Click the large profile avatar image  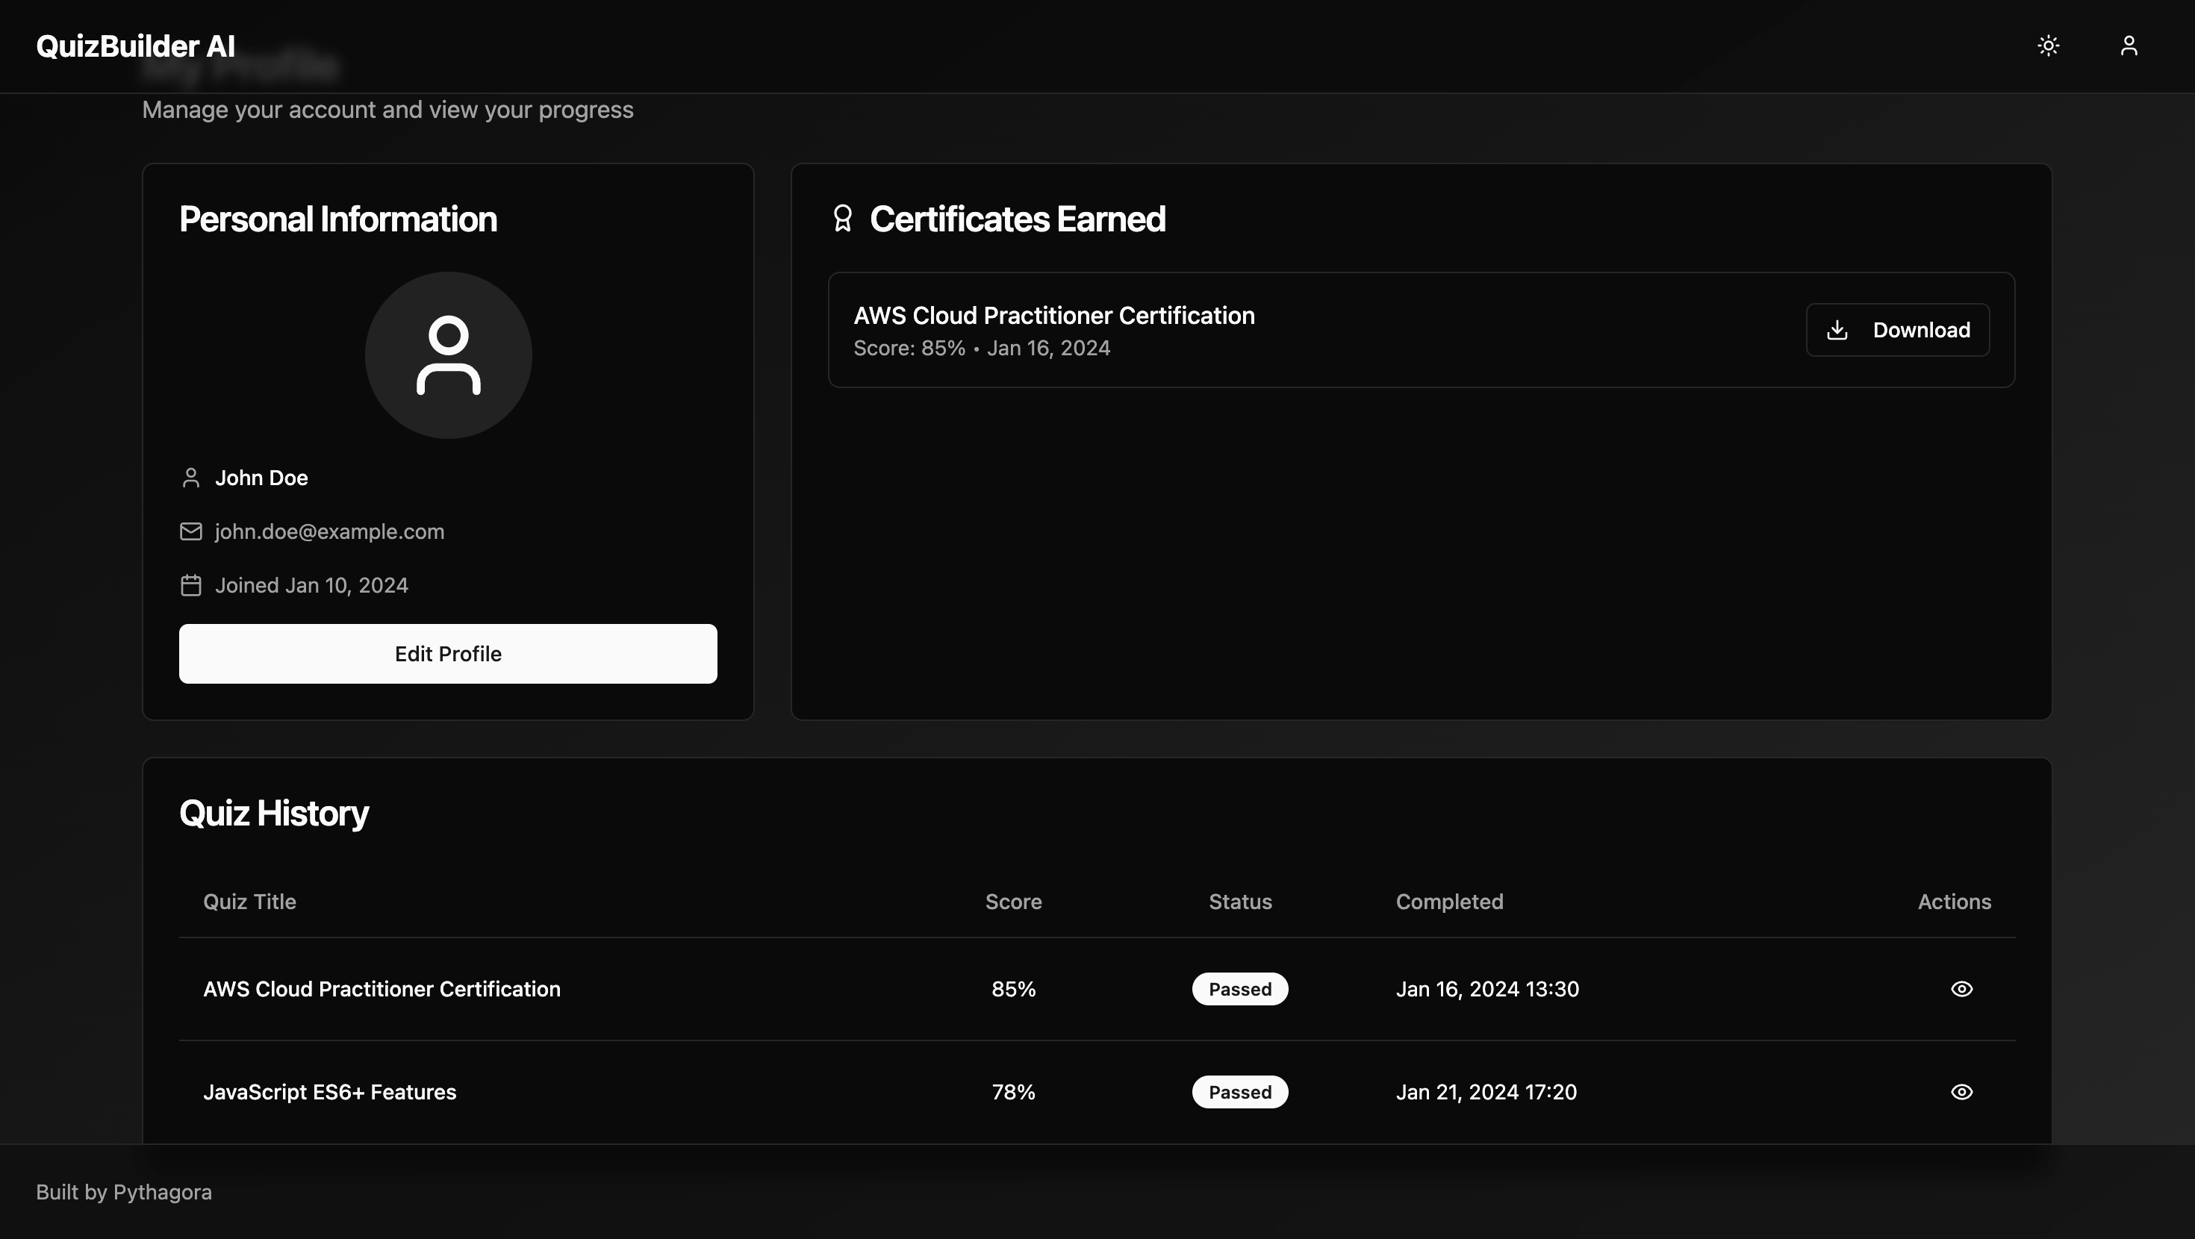(x=448, y=355)
